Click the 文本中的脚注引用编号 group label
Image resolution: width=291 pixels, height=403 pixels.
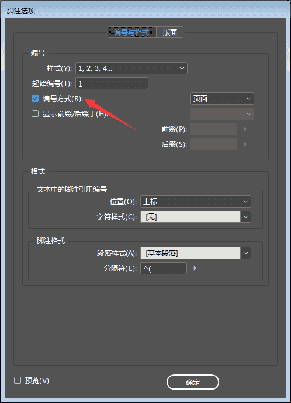click(x=72, y=190)
